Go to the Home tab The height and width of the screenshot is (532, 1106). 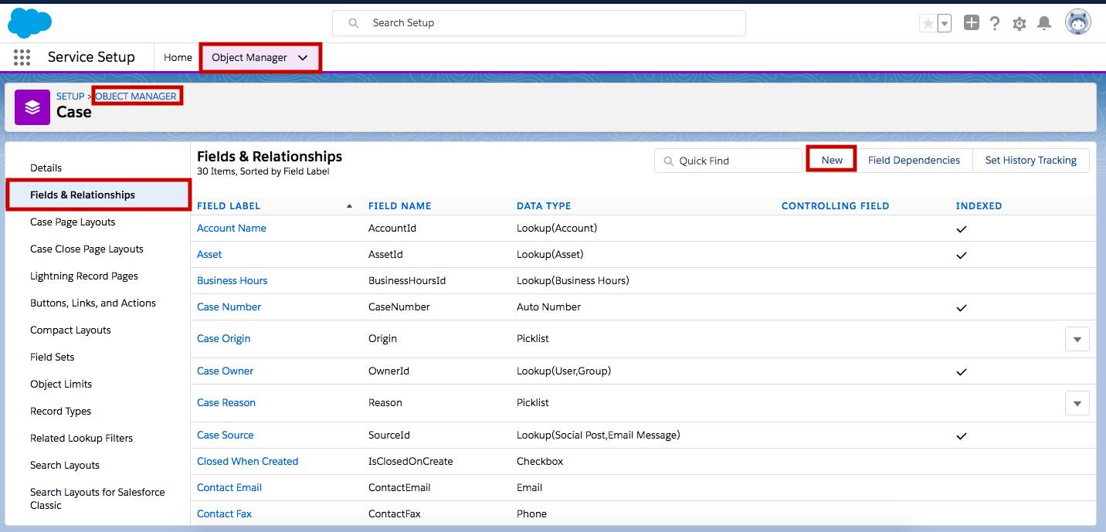[x=178, y=57]
